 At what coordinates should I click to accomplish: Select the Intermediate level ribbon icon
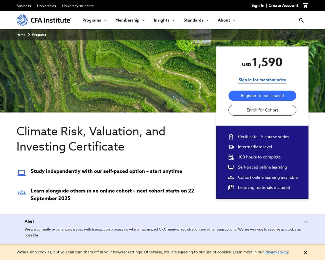pyautogui.click(x=231, y=147)
